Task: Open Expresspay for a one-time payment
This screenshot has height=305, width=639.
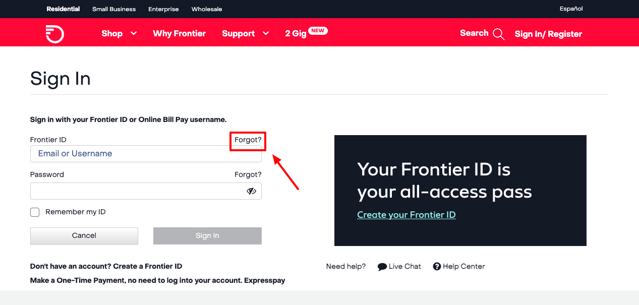Action: (265, 280)
